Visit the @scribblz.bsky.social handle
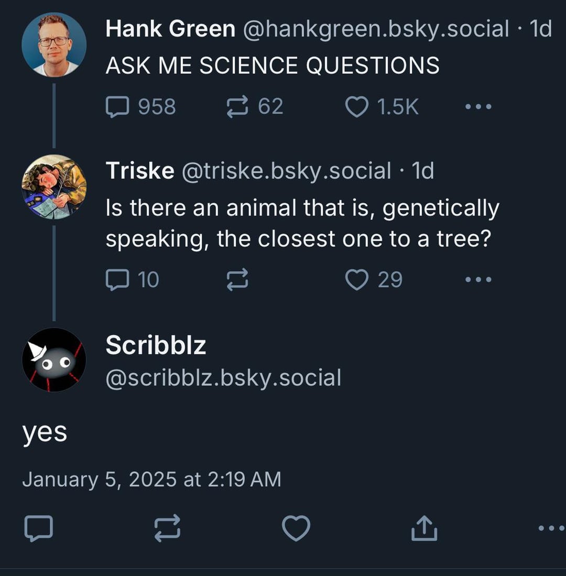The height and width of the screenshot is (576, 566). (223, 377)
